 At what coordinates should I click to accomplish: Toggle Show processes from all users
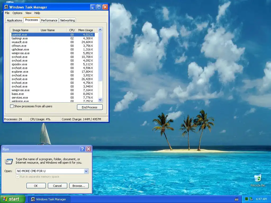(12, 106)
